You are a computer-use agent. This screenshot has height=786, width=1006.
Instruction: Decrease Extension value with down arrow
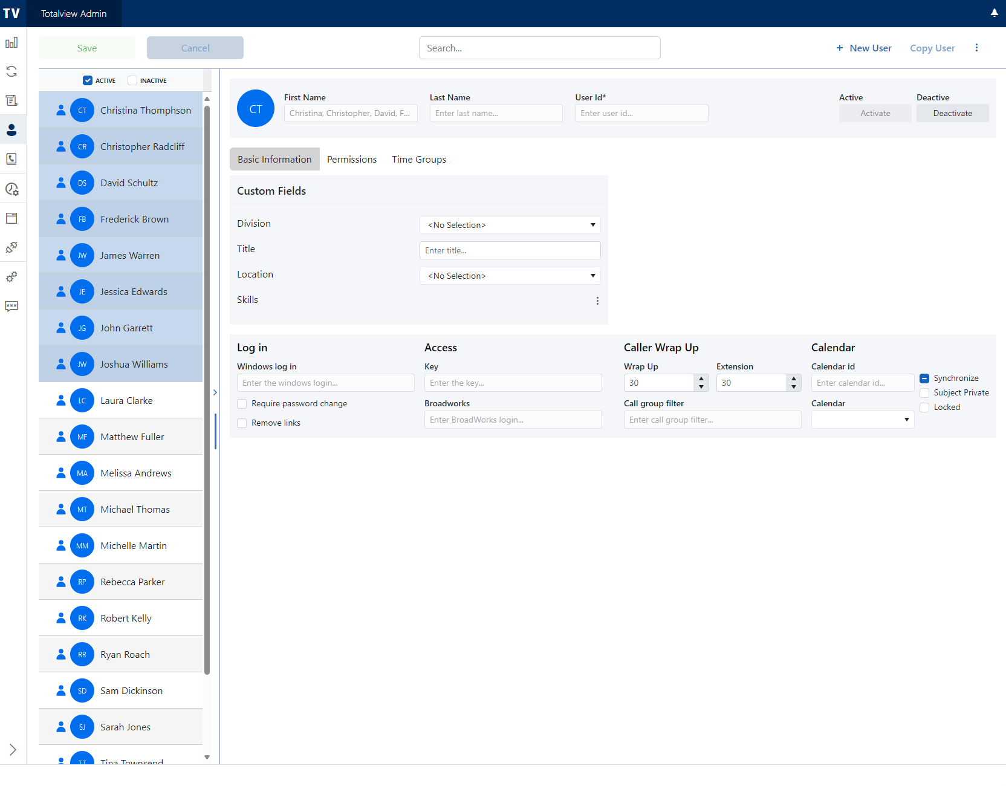click(794, 387)
